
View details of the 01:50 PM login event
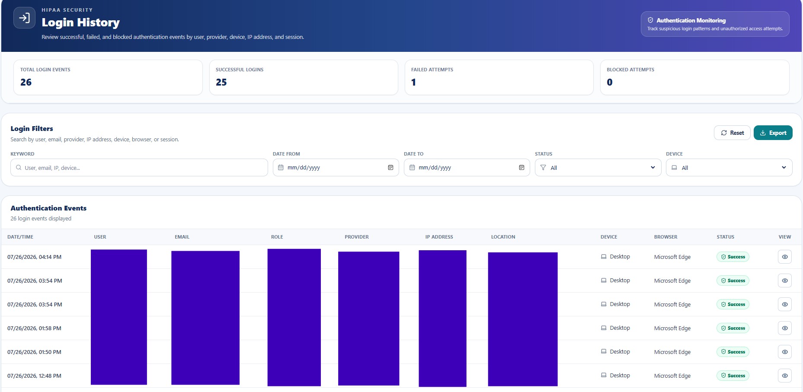[785, 352]
